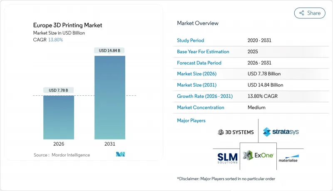The width and height of the screenshot is (333, 191).
Task: Click the USD 7.78 B data label
Action: (58, 90)
